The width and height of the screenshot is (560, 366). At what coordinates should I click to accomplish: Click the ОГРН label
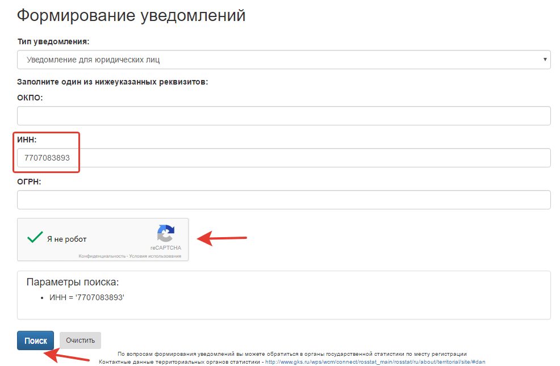pyautogui.click(x=30, y=182)
